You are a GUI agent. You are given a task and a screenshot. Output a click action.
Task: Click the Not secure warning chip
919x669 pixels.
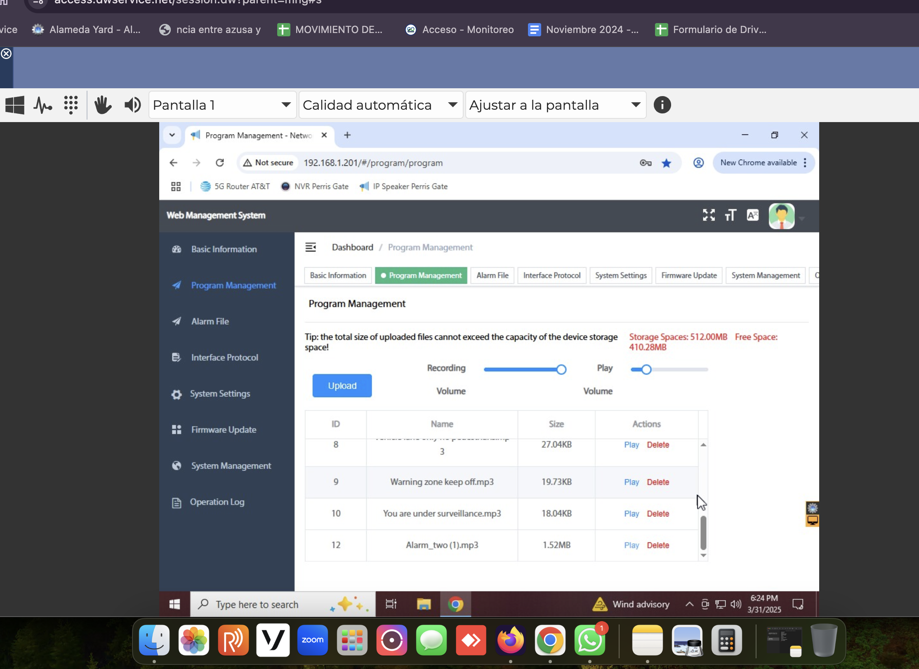[268, 163]
